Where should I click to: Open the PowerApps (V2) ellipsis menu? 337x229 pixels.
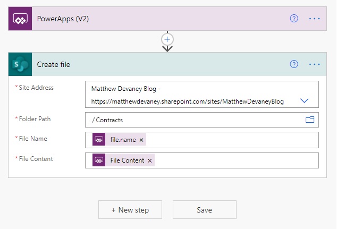click(x=314, y=19)
